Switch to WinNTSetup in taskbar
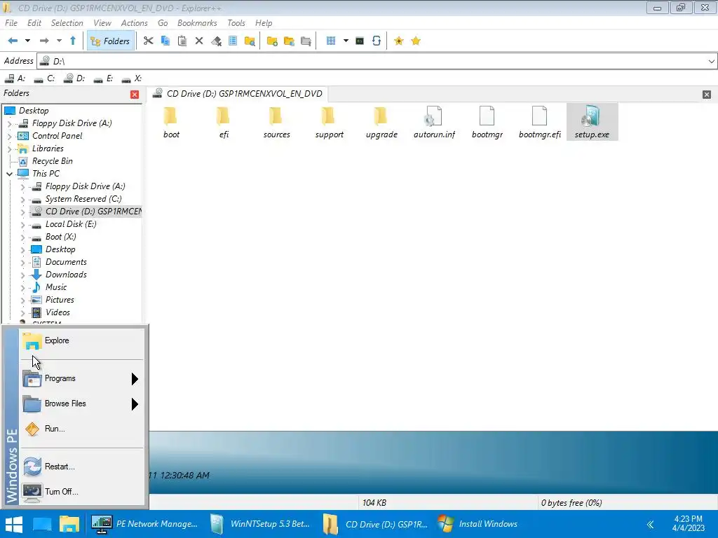Screen dimensions: 718x538 coord(260,524)
